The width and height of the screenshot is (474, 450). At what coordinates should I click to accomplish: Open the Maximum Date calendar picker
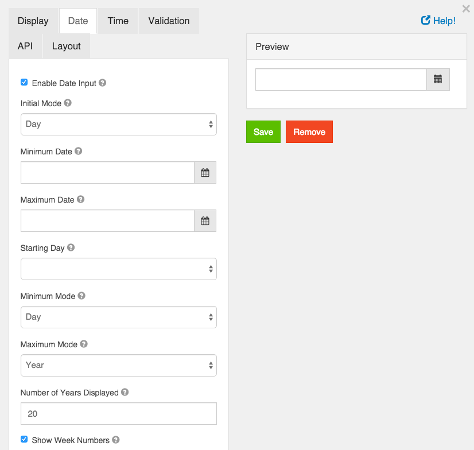click(x=205, y=221)
